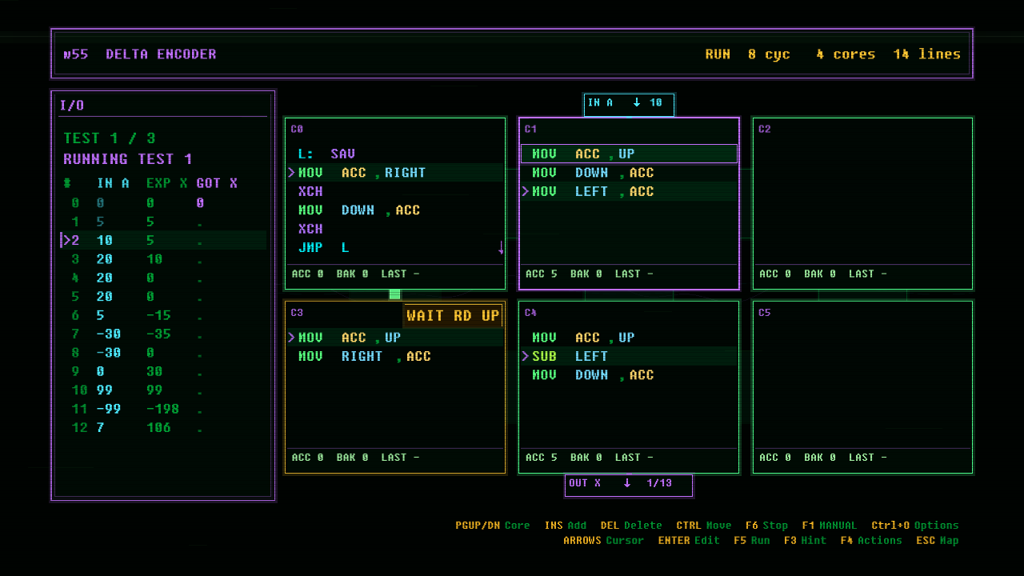1024x576 pixels.
Task: Select the IN A input port label
Action: [629, 104]
